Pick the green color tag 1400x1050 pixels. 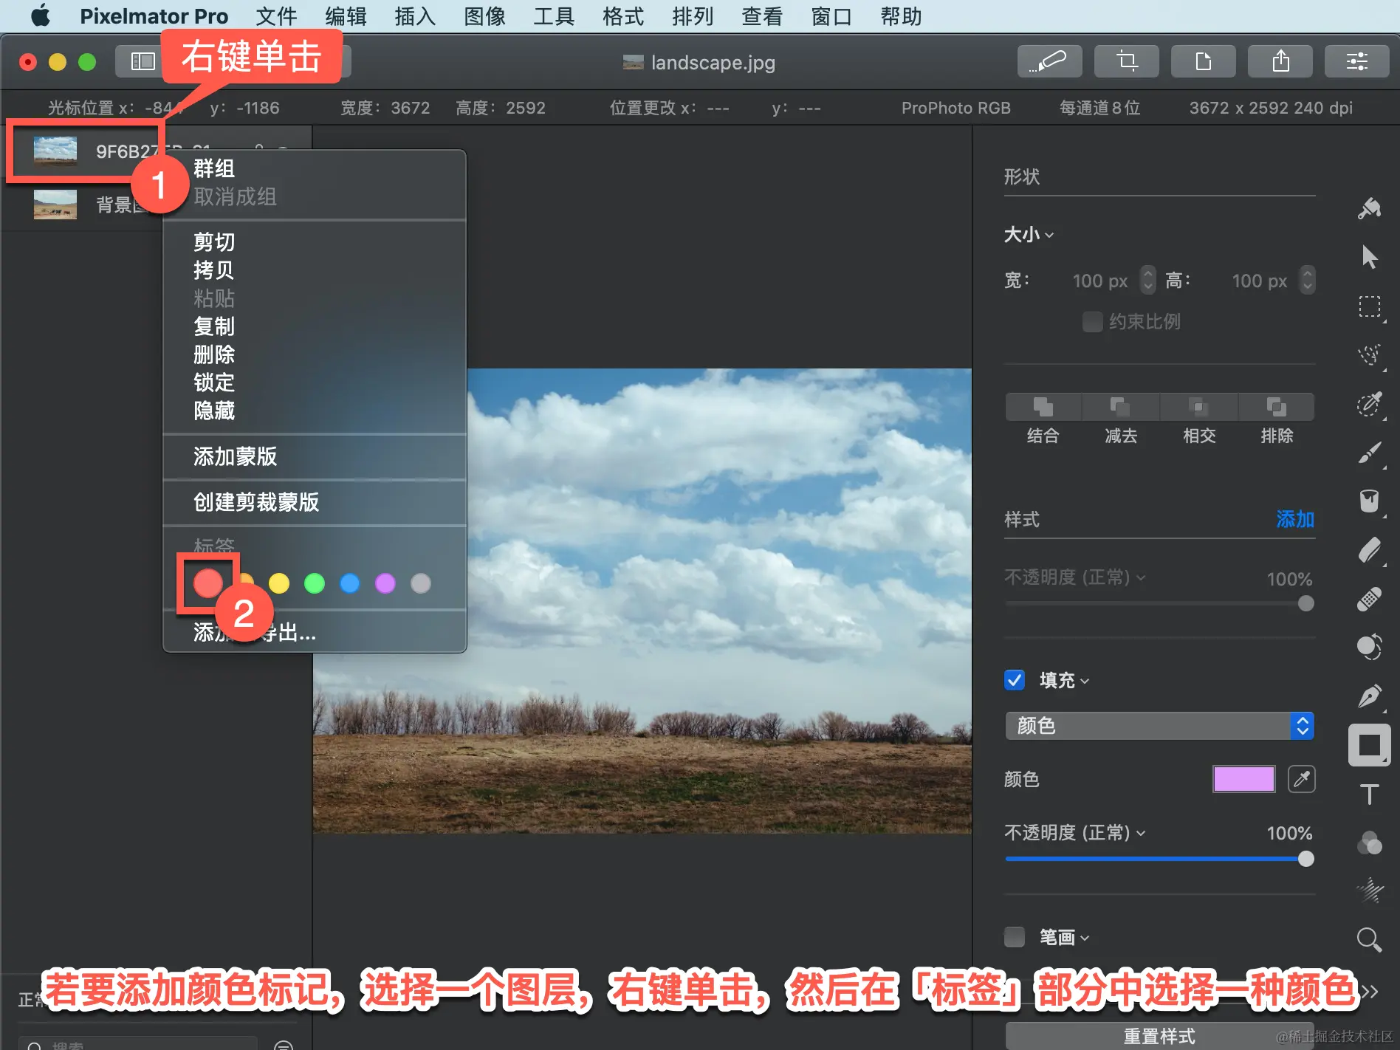point(315,583)
